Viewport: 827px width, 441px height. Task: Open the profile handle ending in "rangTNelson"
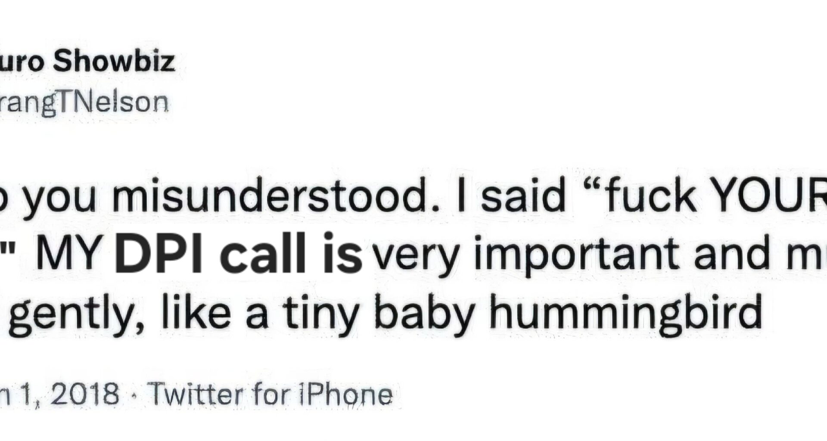tap(84, 102)
